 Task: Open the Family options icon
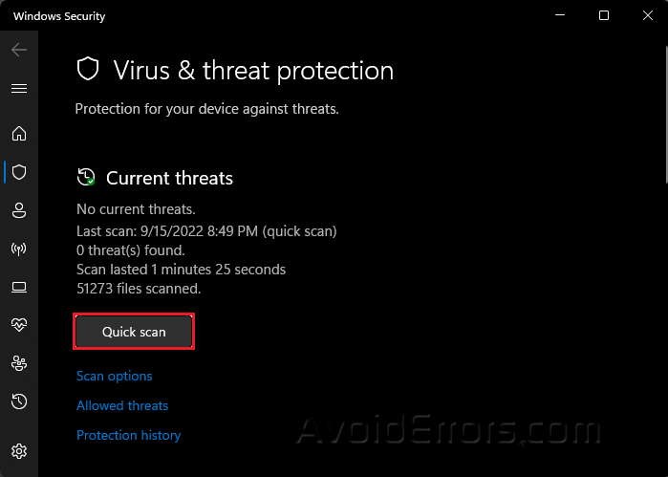[x=19, y=363]
